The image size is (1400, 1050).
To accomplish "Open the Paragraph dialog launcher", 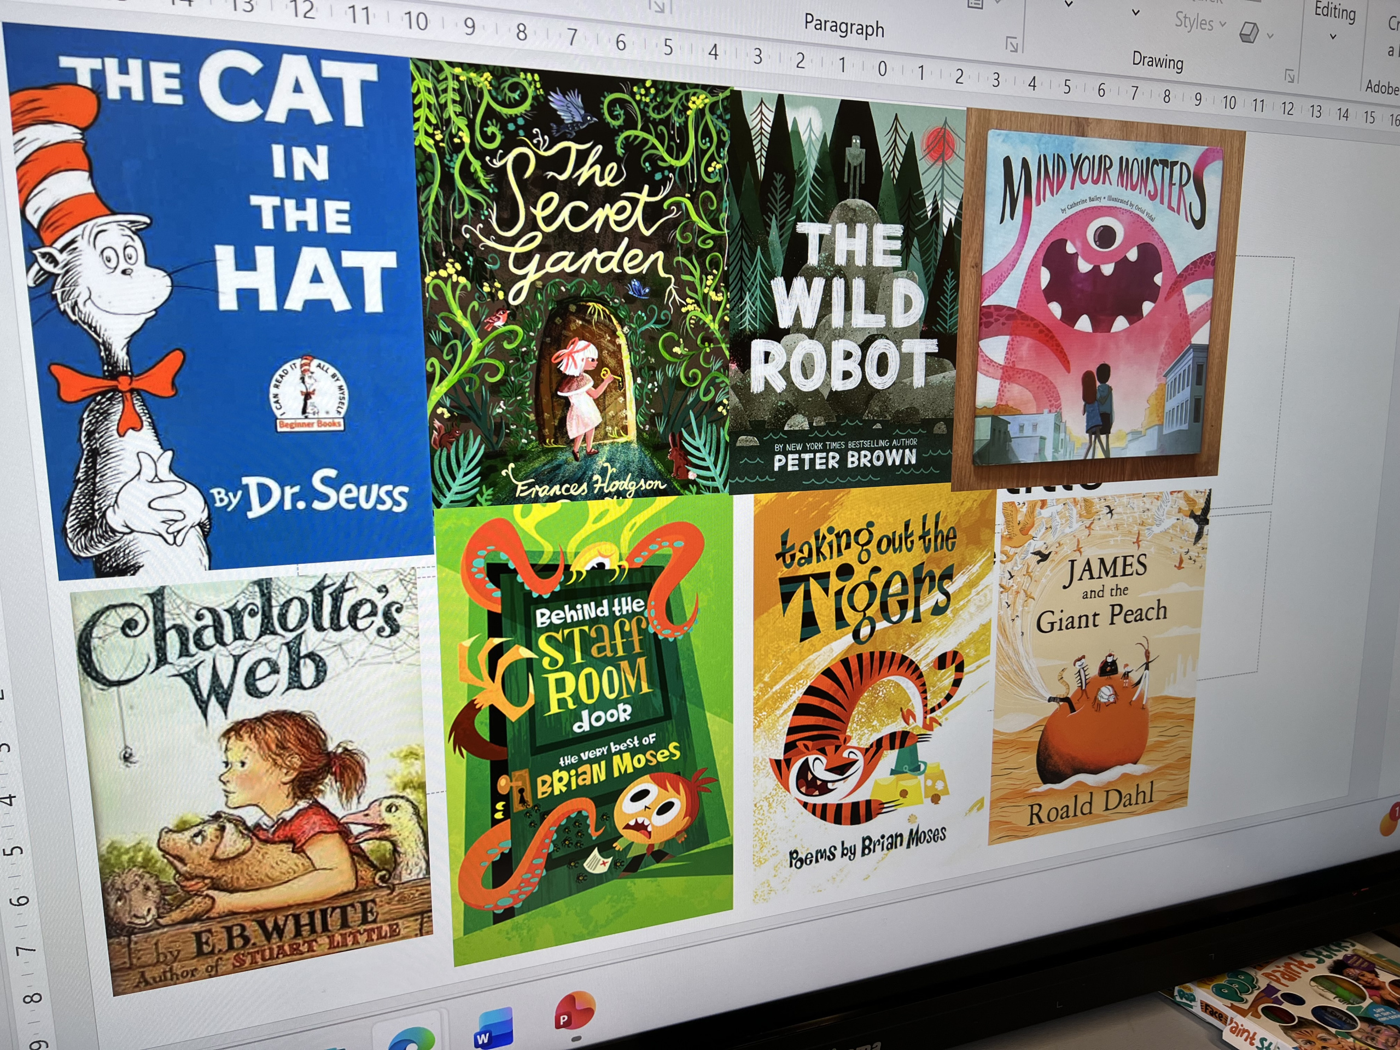I will coord(1012,44).
